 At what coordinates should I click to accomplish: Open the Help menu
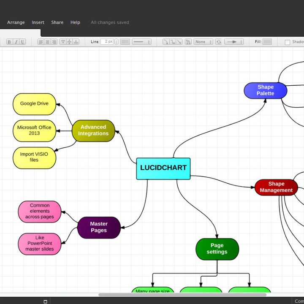click(x=75, y=22)
